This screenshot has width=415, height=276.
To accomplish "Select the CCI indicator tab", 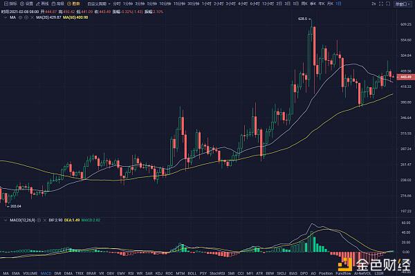I will [241, 273].
